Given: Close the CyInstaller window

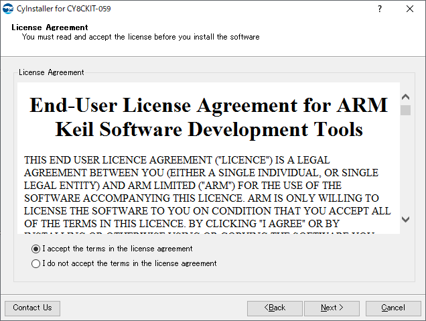Looking at the screenshot, I should point(410,9).
